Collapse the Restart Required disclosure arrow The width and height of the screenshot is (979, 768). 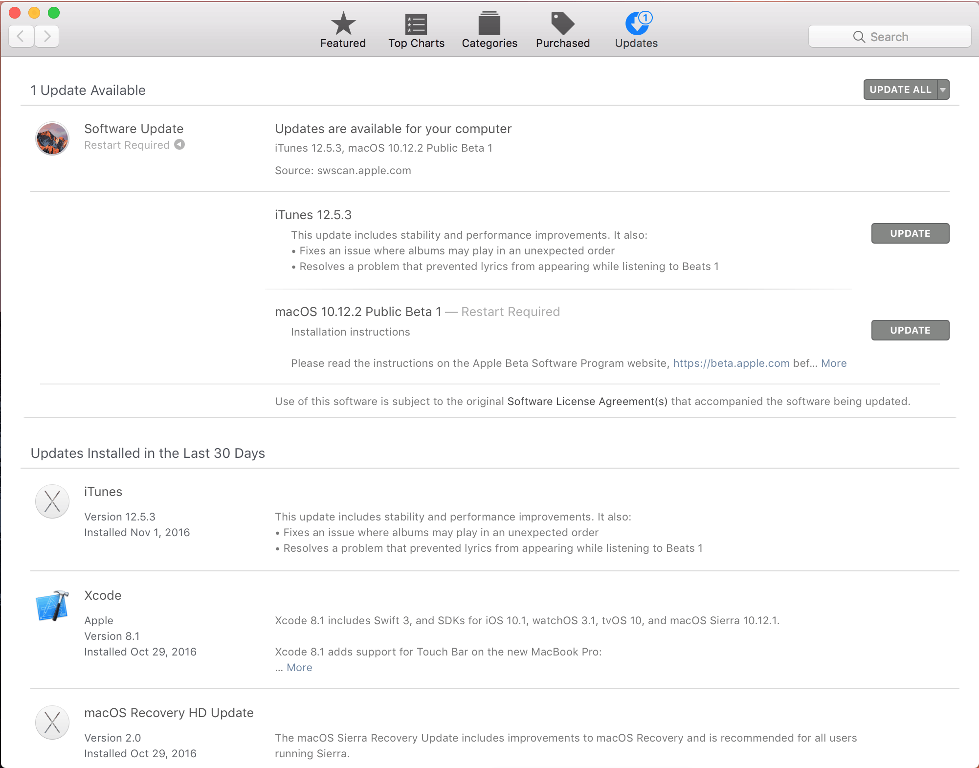(x=180, y=145)
